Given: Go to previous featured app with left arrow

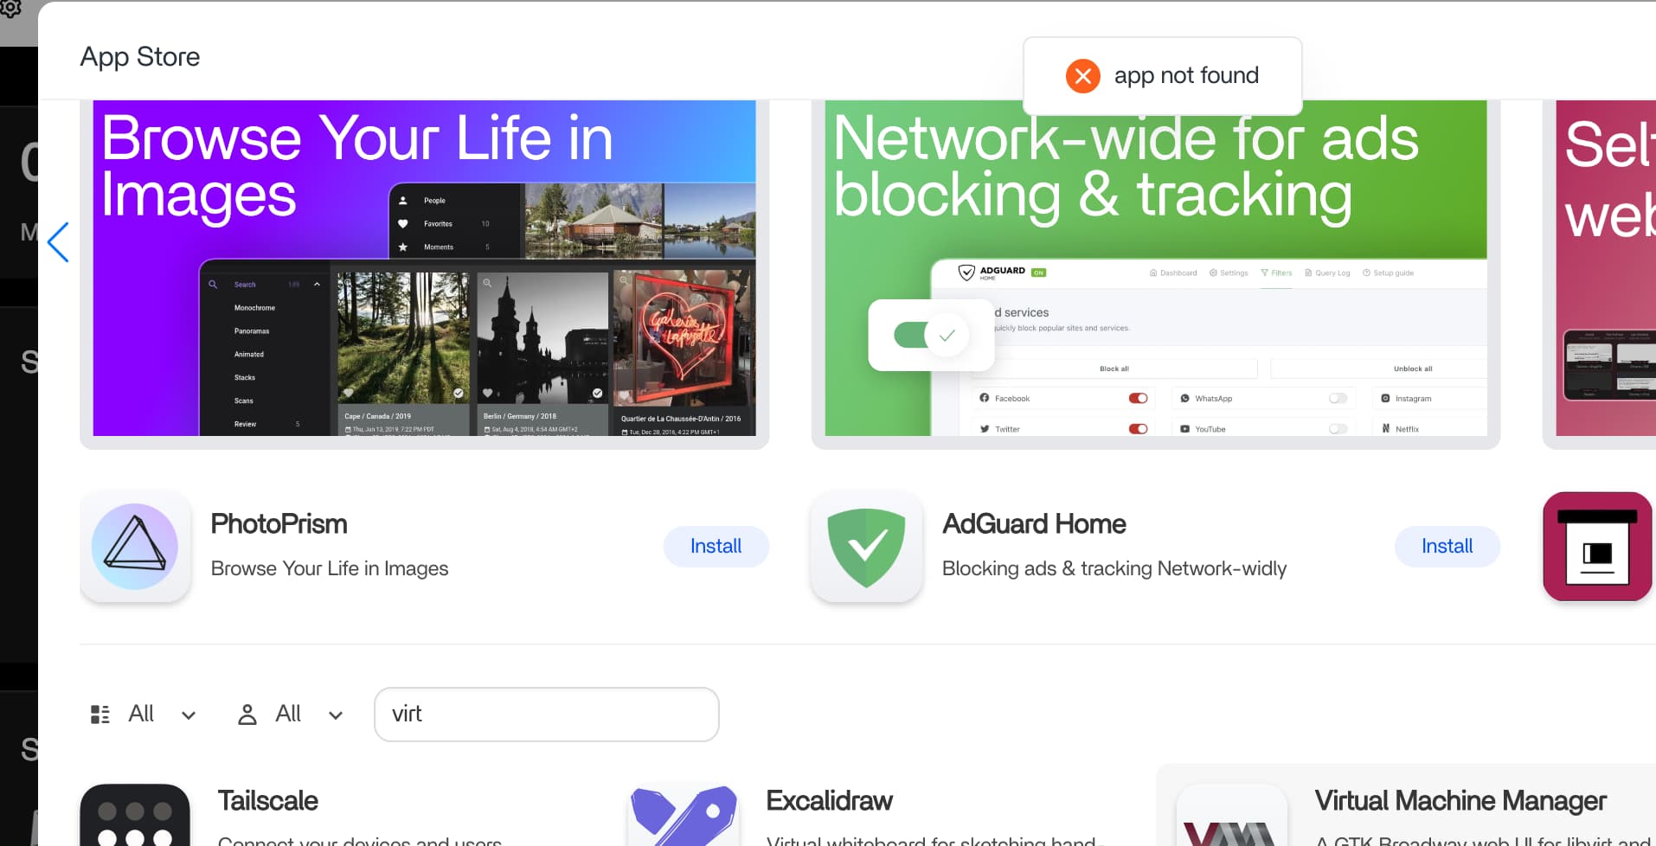Looking at the screenshot, I should tap(58, 242).
